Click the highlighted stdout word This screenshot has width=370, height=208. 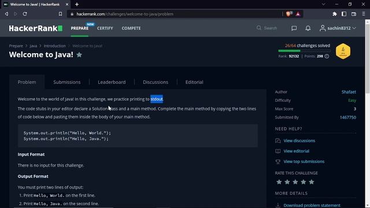pyautogui.click(x=157, y=99)
